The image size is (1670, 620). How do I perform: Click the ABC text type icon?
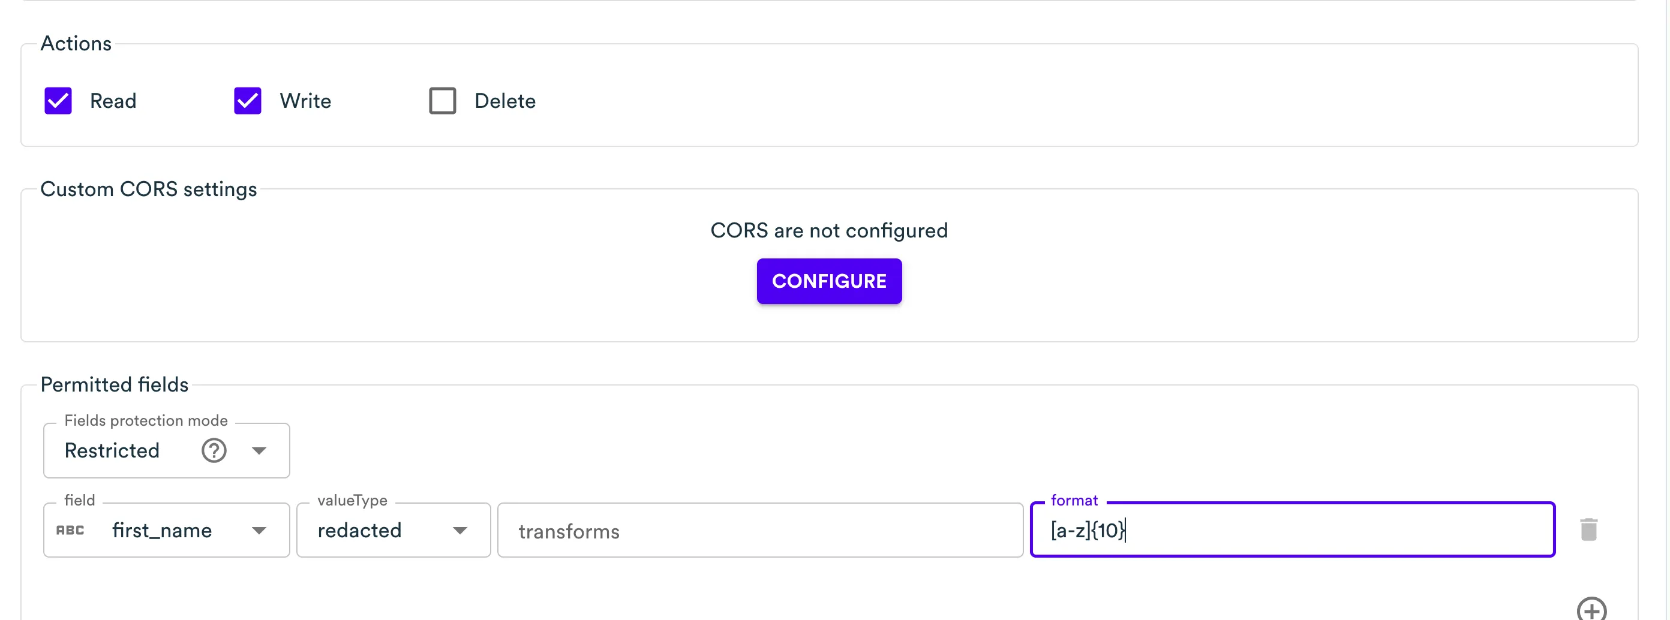(x=70, y=531)
